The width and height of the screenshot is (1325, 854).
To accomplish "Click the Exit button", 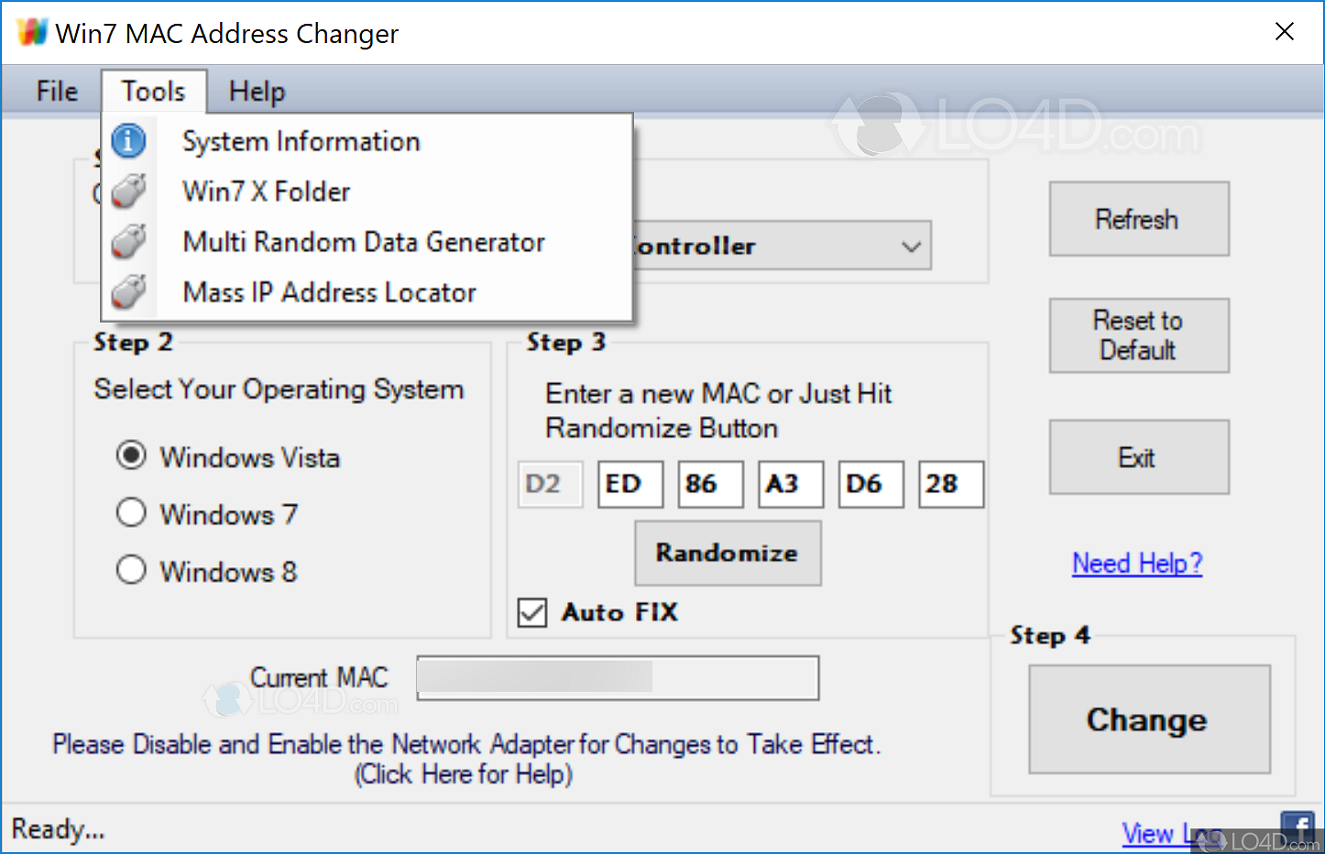I will pos(1139,457).
